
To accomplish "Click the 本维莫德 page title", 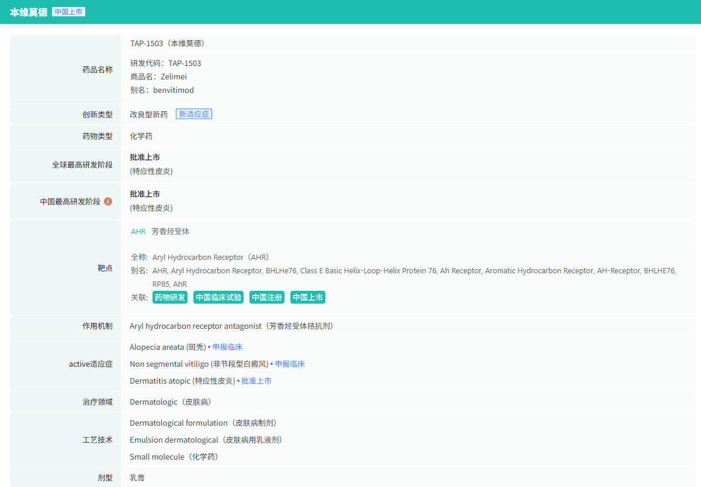I will [29, 12].
